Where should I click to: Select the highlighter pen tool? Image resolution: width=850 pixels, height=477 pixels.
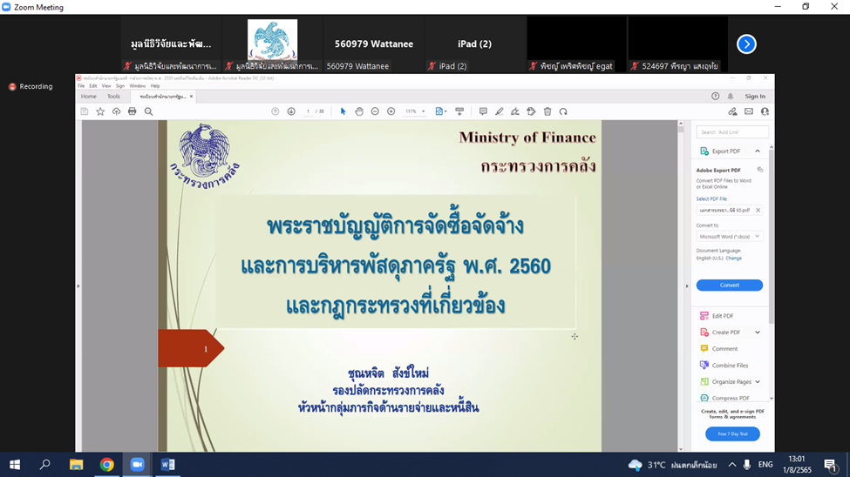click(500, 111)
